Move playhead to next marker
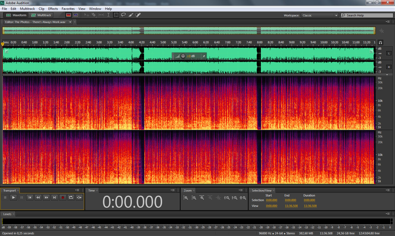The height and width of the screenshot is (236, 395). [x=55, y=197]
